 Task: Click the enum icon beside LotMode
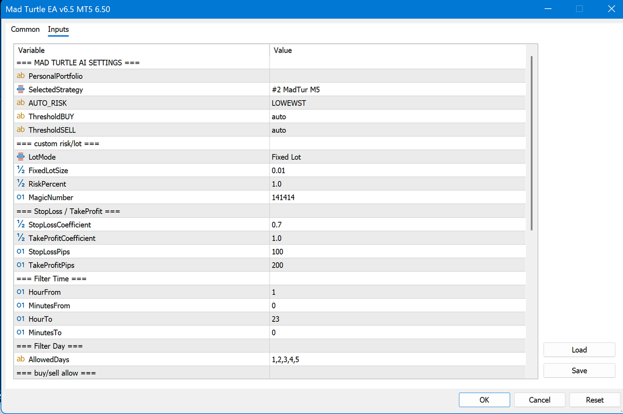coord(21,157)
